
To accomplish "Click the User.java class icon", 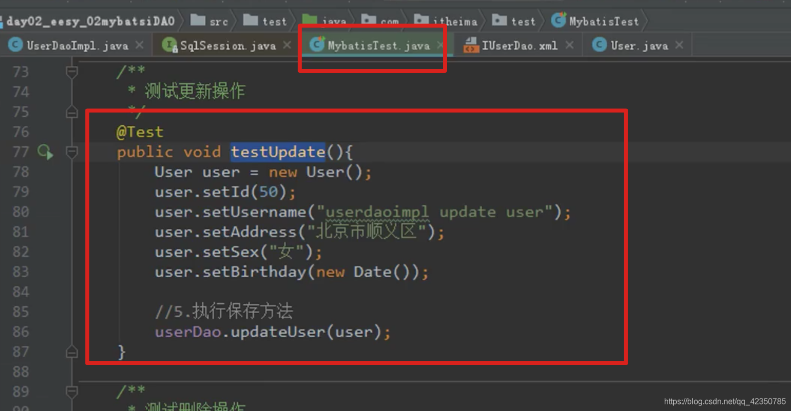I will click(599, 45).
